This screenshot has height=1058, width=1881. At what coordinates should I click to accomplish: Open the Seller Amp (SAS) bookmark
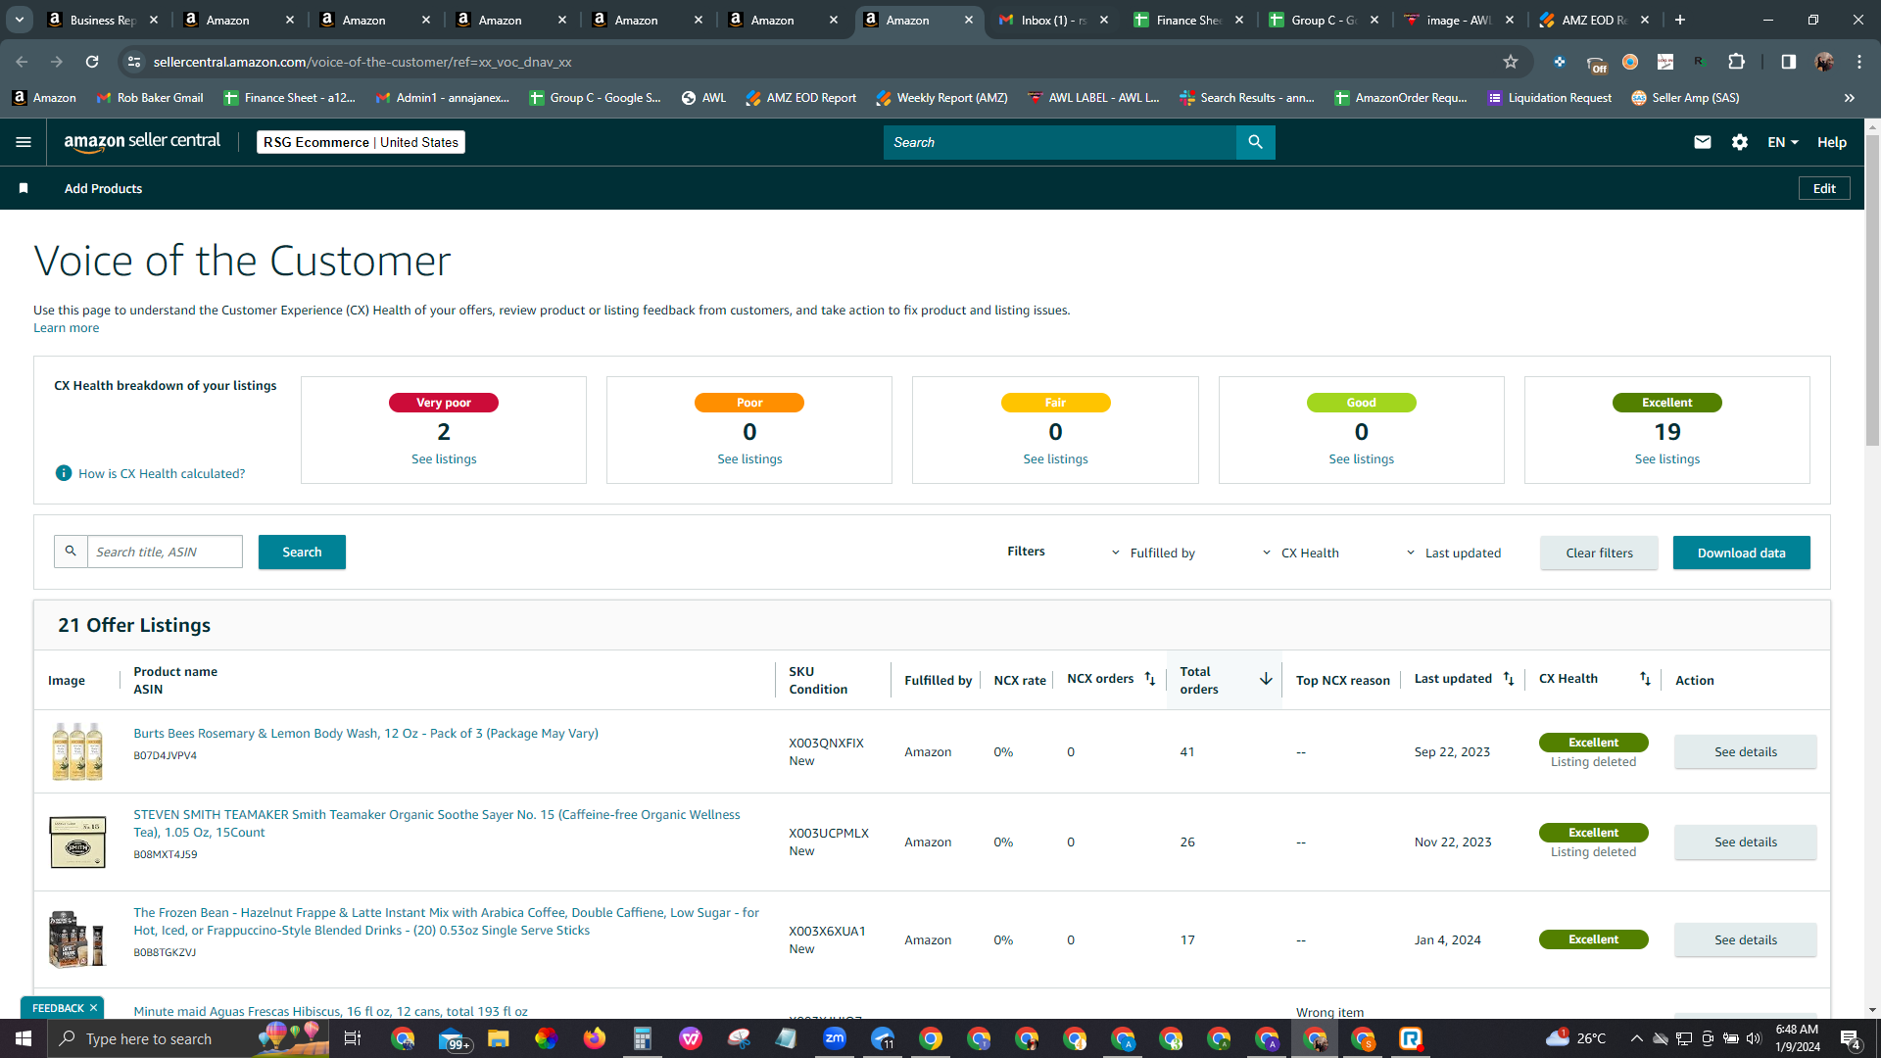[1685, 98]
